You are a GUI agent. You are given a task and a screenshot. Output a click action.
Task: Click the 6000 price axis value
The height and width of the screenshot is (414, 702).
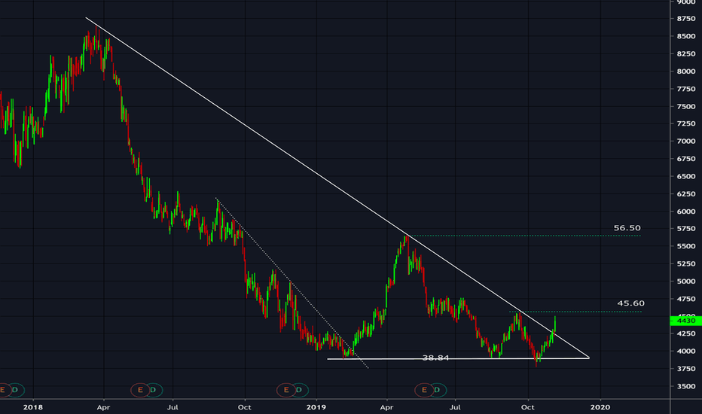686,212
